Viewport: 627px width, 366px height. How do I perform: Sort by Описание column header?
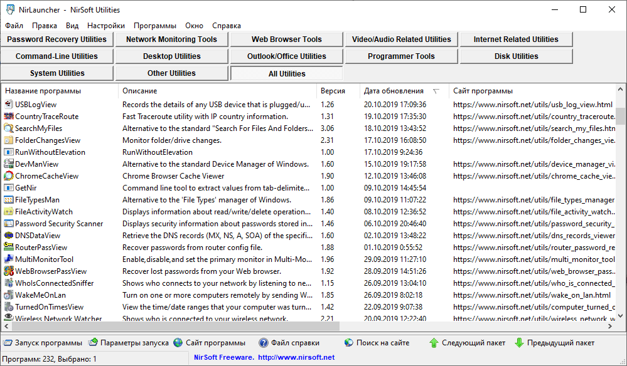(x=217, y=91)
